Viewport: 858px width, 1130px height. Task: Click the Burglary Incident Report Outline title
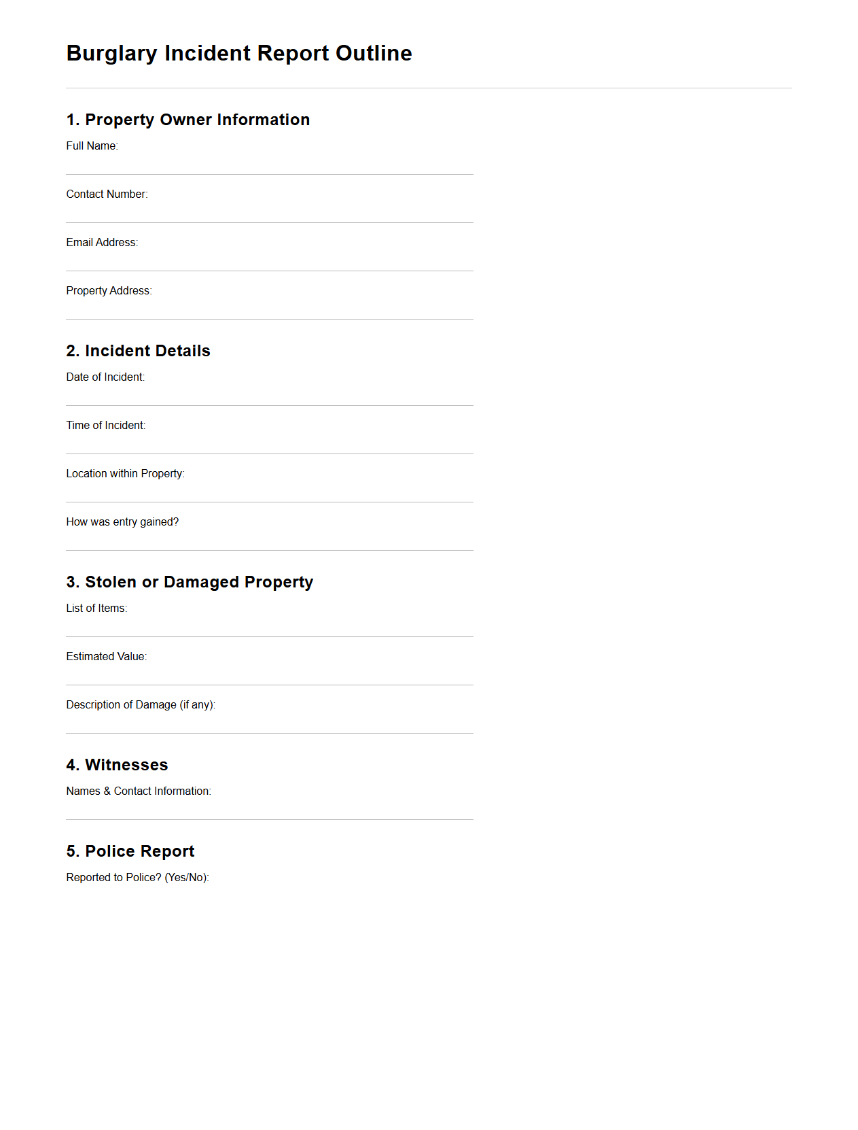(239, 53)
